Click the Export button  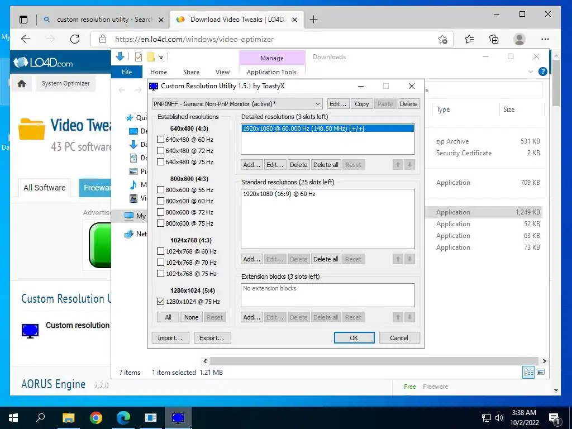[212, 338]
